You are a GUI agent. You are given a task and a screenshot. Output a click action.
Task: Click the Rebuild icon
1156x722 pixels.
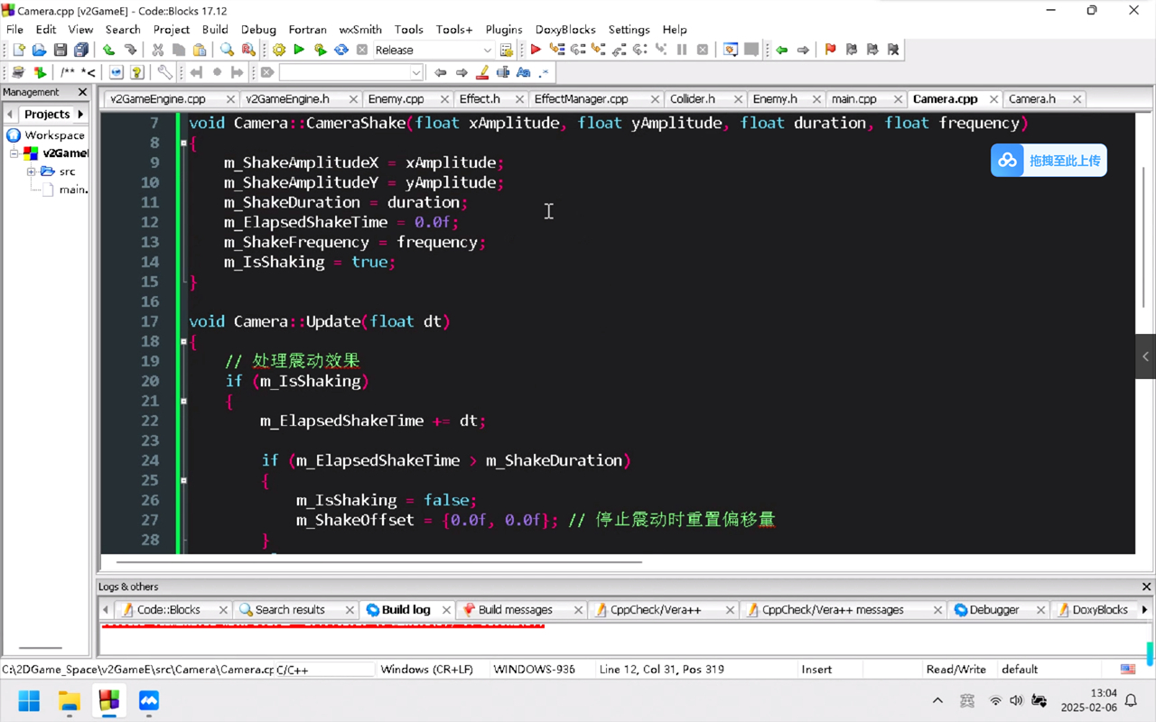[x=341, y=50]
